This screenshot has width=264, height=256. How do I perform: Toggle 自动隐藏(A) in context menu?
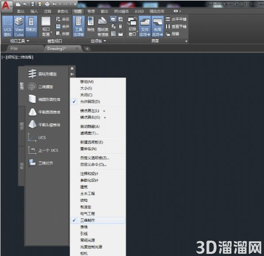tap(98, 126)
